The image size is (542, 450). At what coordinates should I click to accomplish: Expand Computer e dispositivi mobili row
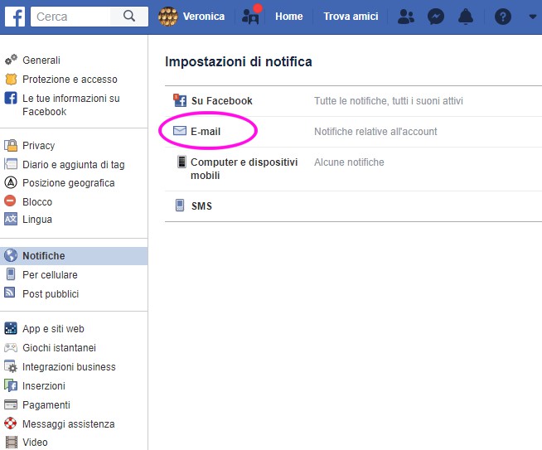[353, 169]
